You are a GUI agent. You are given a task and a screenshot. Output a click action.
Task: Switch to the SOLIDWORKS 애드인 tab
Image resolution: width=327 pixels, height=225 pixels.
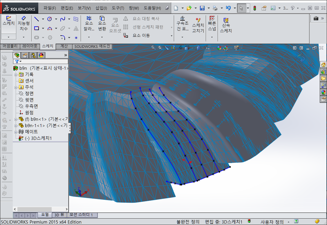[x=92, y=46]
